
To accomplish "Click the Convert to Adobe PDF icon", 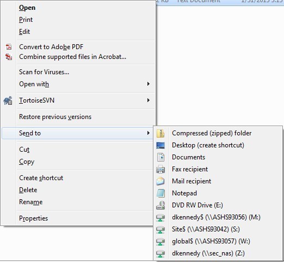I will [x=9, y=47].
